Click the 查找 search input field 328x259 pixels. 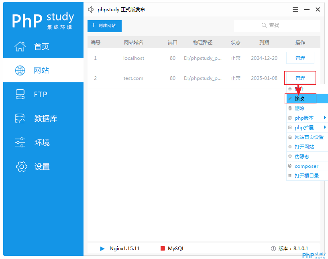coord(277,26)
